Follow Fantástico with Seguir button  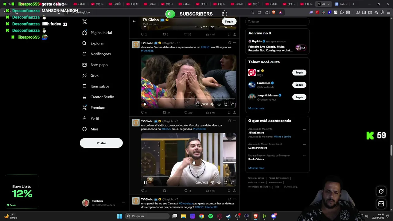pos(299,85)
